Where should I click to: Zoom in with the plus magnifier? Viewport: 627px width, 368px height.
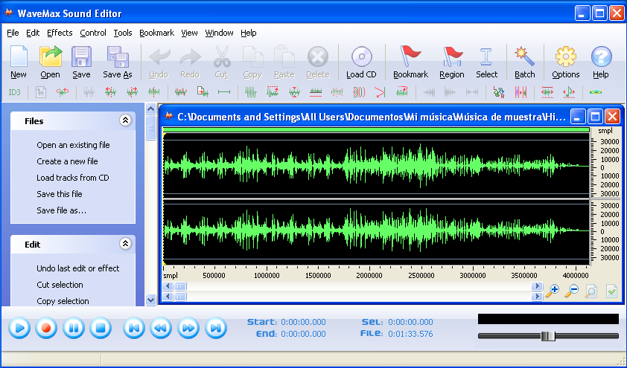coord(553,291)
